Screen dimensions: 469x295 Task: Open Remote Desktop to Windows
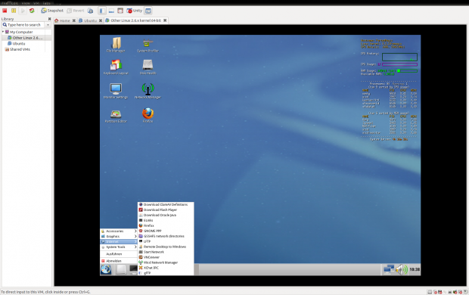tap(166, 247)
